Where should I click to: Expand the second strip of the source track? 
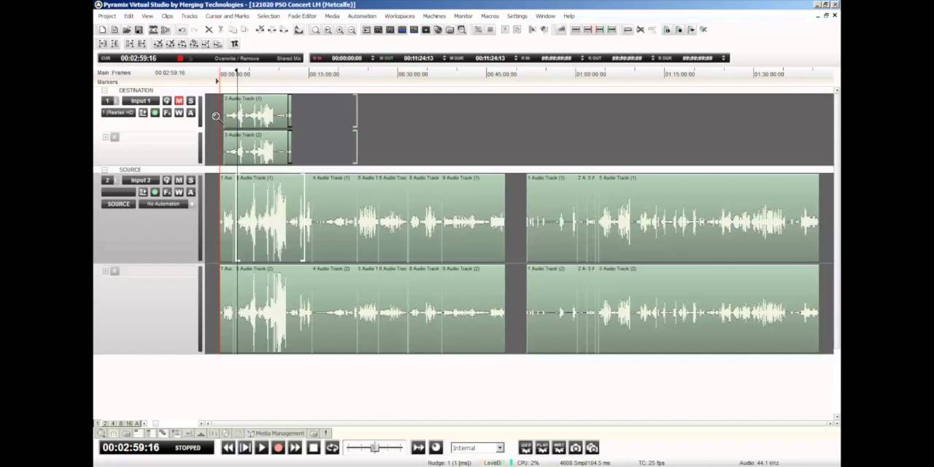click(105, 271)
